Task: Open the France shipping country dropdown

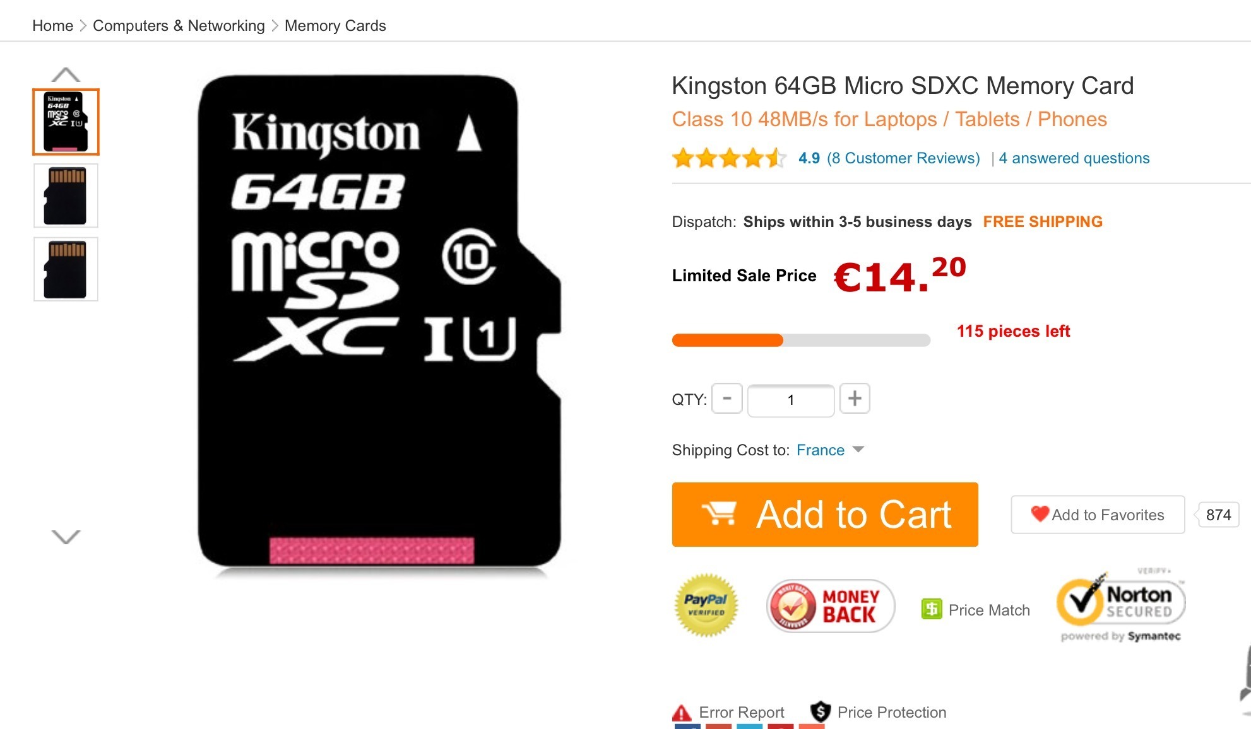Action: (830, 450)
